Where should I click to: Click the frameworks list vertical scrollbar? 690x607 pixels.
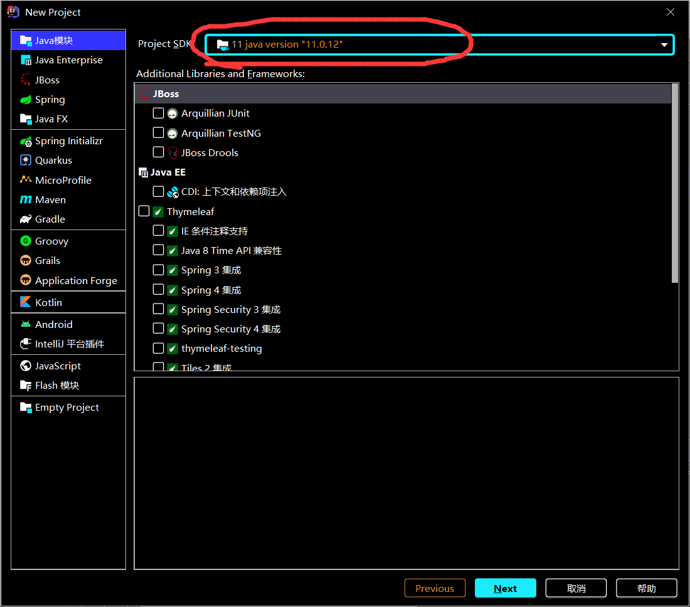tap(675, 183)
